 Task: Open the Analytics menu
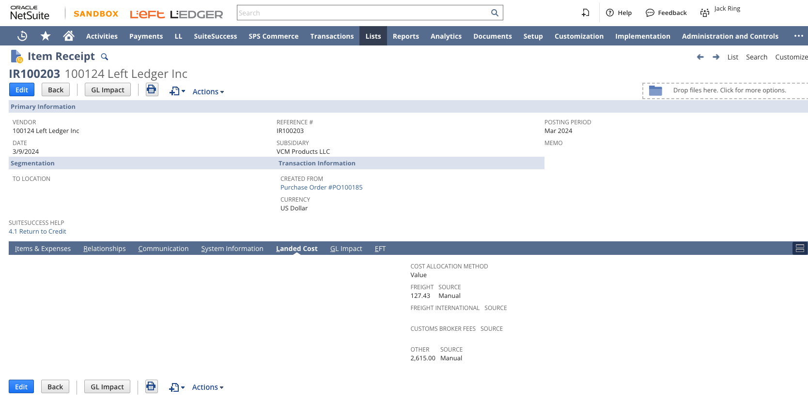pos(446,36)
